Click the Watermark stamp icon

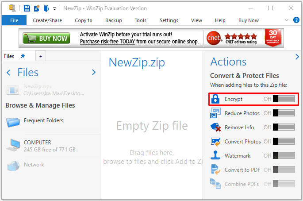pos(215,155)
